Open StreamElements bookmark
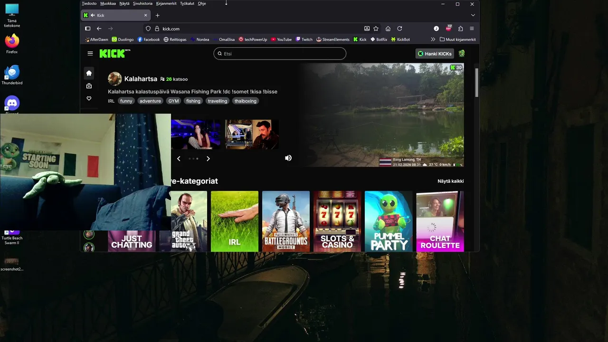The height and width of the screenshot is (342, 608). pos(332,39)
